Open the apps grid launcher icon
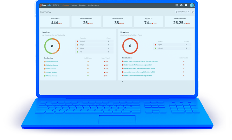232x140 pixels. (176, 5)
